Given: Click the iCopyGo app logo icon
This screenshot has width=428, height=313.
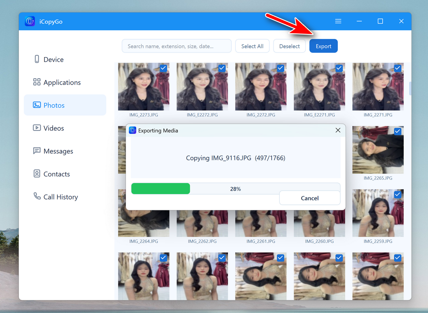Looking at the screenshot, I should point(30,21).
